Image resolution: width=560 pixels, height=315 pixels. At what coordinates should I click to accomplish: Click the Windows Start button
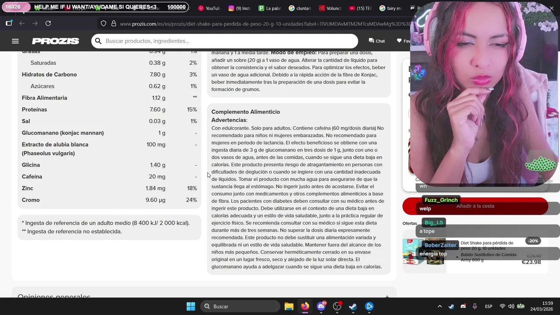pos(191,306)
